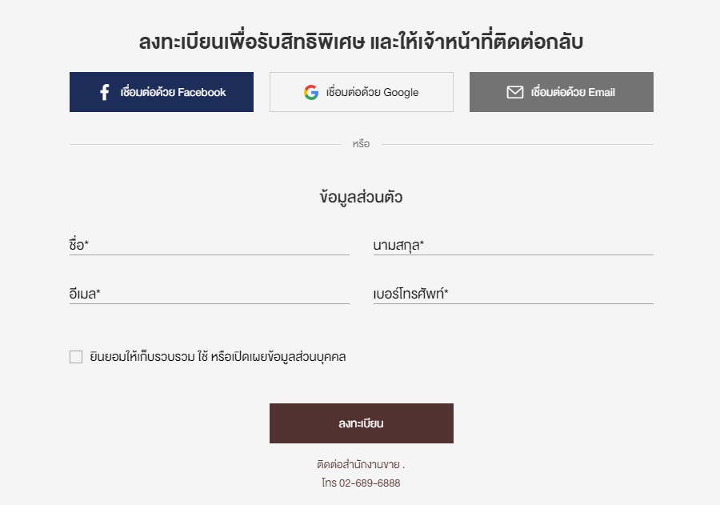The width and height of the screenshot is (720, 505).
Task: Connect with the เชื่อมต่อด้วย Facebook button
Action: tap(162, 92)
